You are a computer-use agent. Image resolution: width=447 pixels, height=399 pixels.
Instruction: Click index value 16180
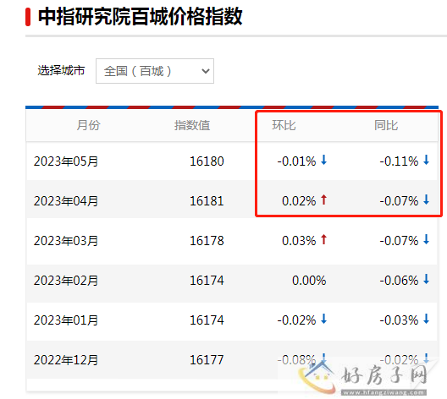(207, 161)
